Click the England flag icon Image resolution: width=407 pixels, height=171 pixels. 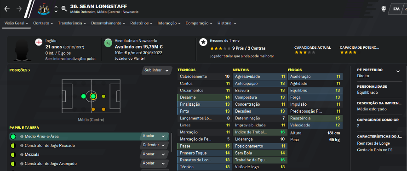[39, 42]
